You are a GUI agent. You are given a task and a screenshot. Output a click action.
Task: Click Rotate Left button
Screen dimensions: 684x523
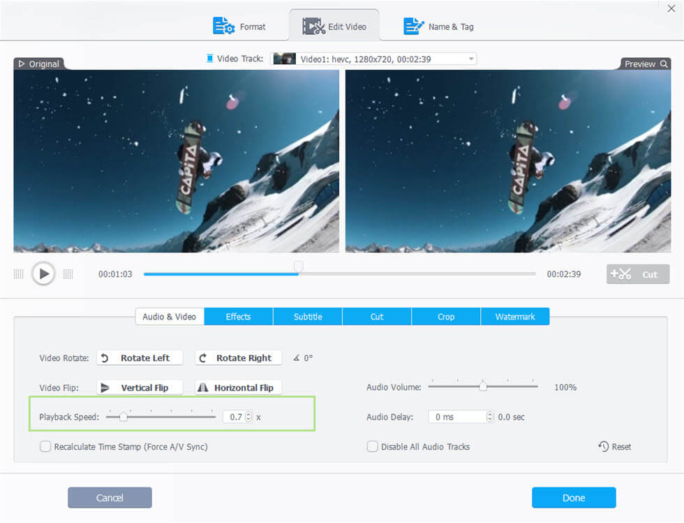click(140, 358)
